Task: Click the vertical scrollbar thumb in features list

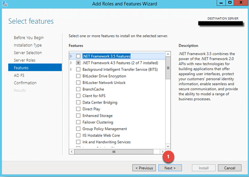Action: [x=168, y=68]
